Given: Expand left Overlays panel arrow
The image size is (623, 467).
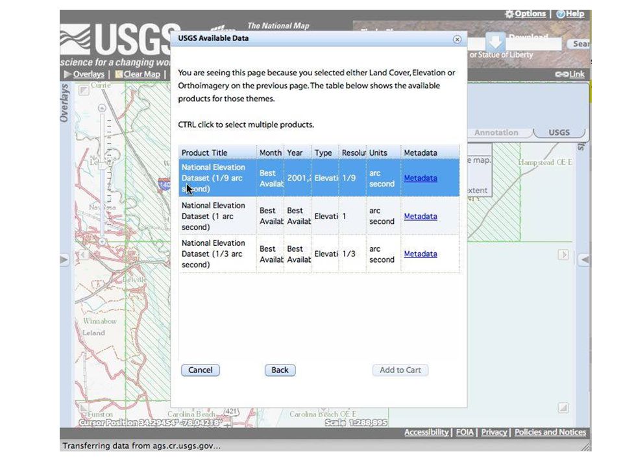Looking at the screenshot, I should (64, 259).
